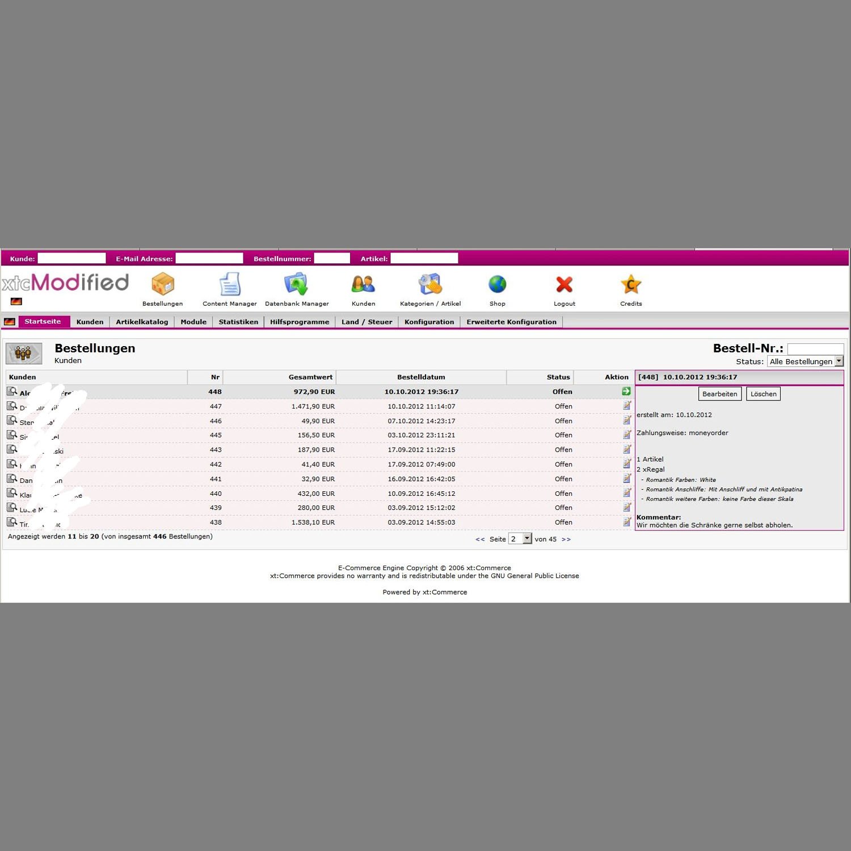This screenshot has height=851, width=851.
Task: Open the Status Alle Bestellungen dropdown
Action: [x=805, y=361]
